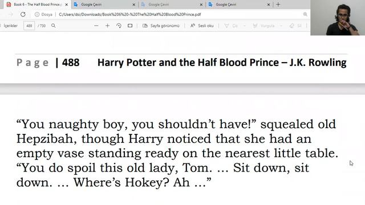Click the book title header text
The image size is (365, 205).
point(222,63)
